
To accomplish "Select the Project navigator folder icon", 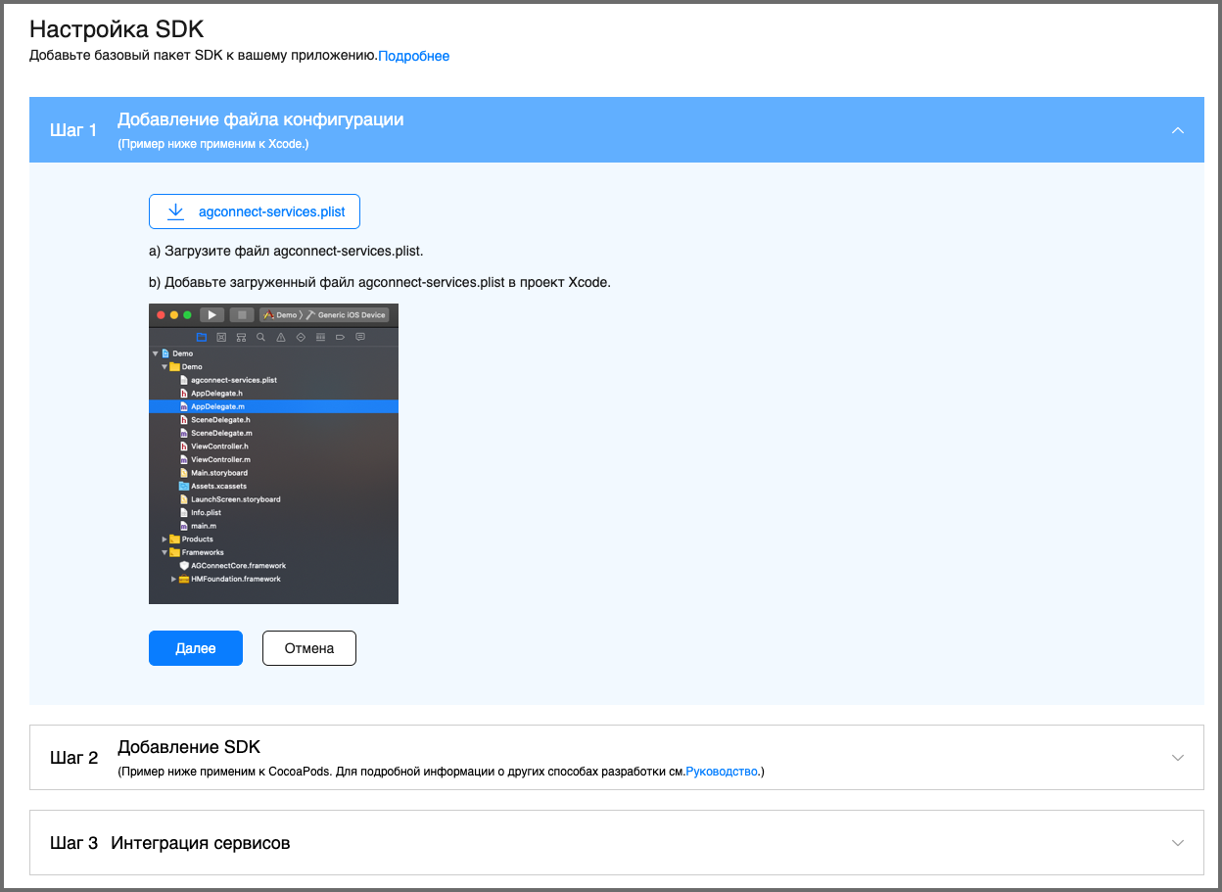I will coord(202,337).
